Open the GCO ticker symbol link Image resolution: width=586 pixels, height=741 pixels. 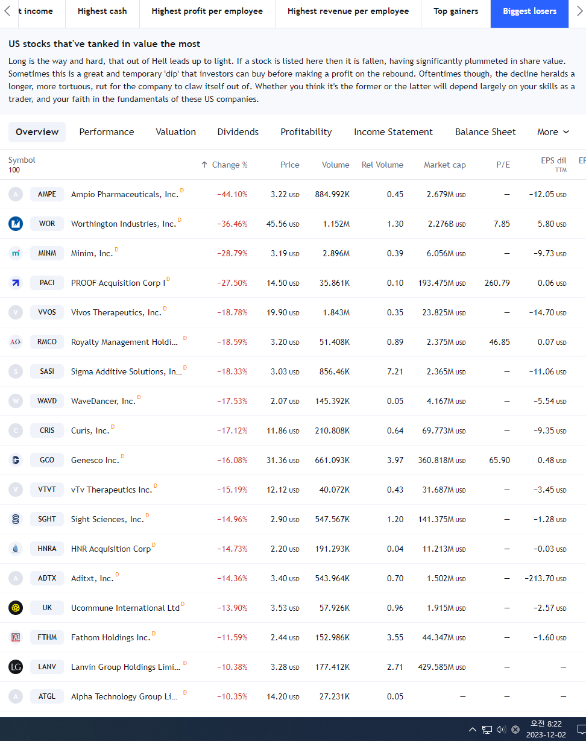click(47, 460)
